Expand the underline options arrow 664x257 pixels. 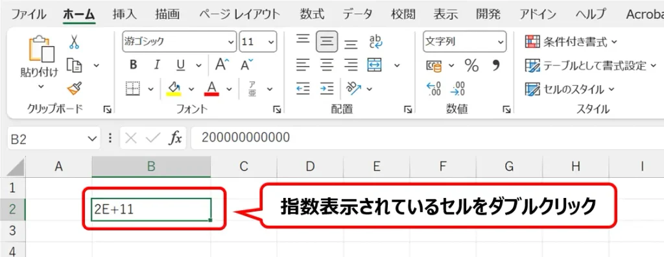click(198, 66)
